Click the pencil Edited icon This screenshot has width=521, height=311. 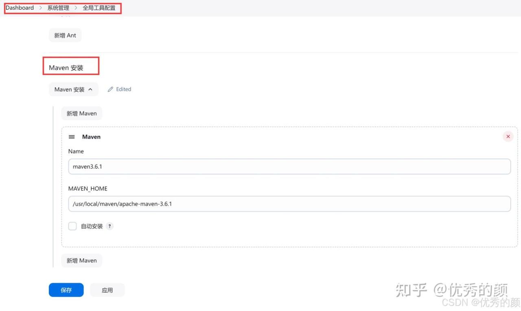[110, 89]
